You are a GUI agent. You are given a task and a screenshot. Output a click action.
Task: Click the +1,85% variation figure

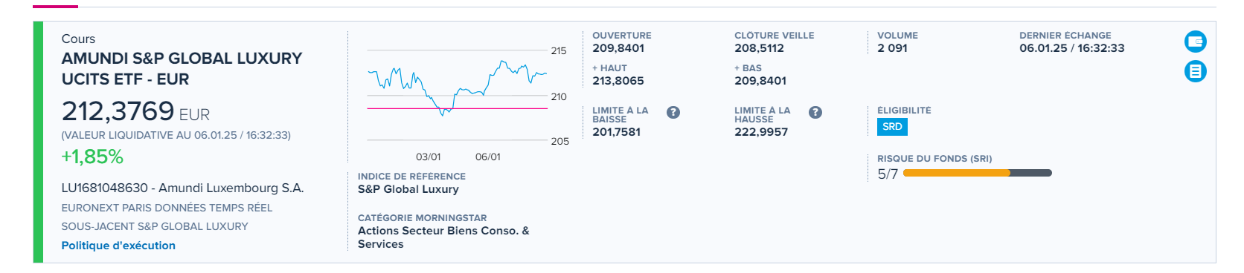(x=92, y=157)
